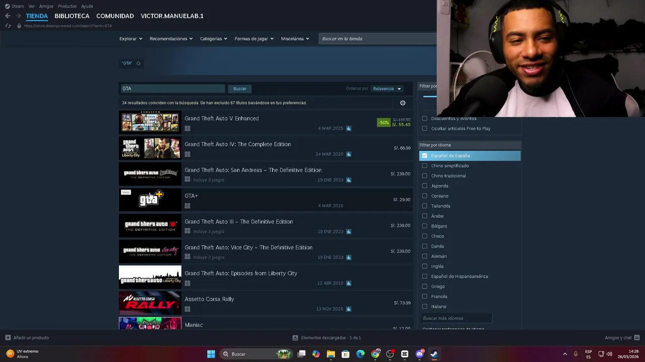Click the downloads icon in the bottom bar
Viewport: 645px width, 362px height.
click(295, 338)
